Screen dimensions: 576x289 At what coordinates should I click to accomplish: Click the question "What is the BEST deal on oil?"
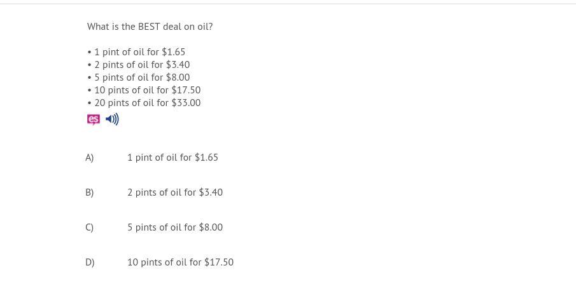pos(150,27)
